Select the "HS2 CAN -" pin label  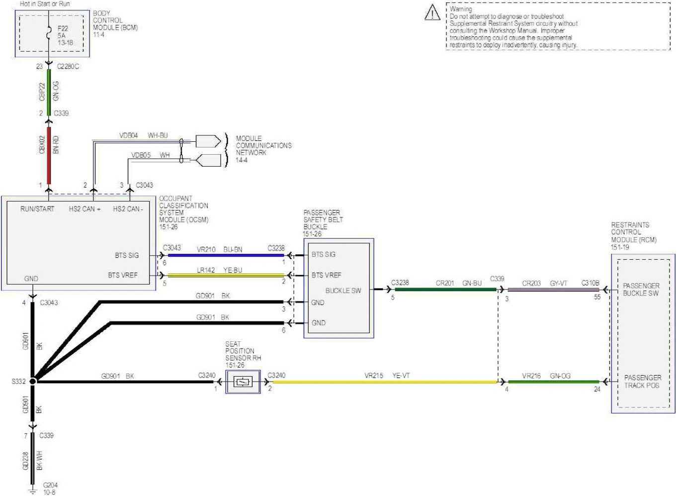pyautogui.click(x=128, y=209)
